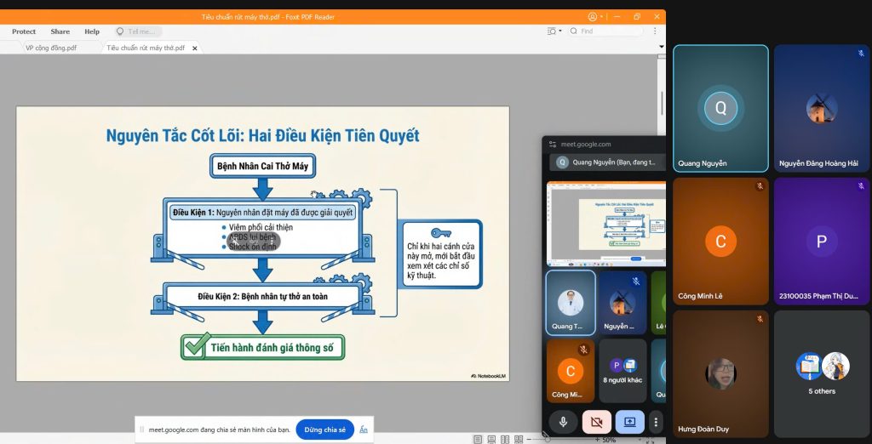This screenshot has width=872, height=444.
Task: Open Foxit toolbar overflow three-dot menu
Action: tap(656, 31)
